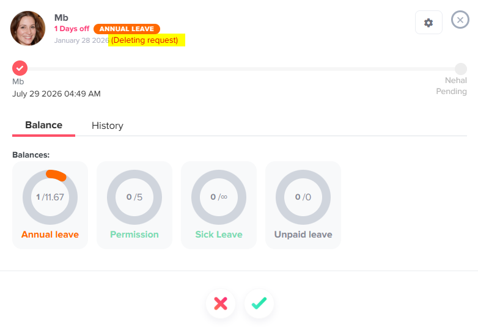This screenshot has width=478, height=331.
Task: Click the Mb name heading
Action: pyautogui.click(x=61, y=18)
